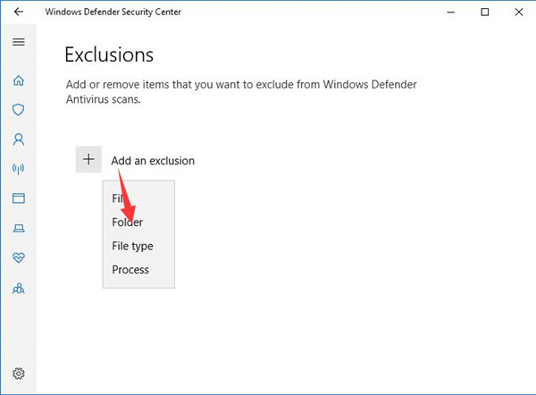Click the plus Add an exclusion button
The image size is (536, 395).
88,159
